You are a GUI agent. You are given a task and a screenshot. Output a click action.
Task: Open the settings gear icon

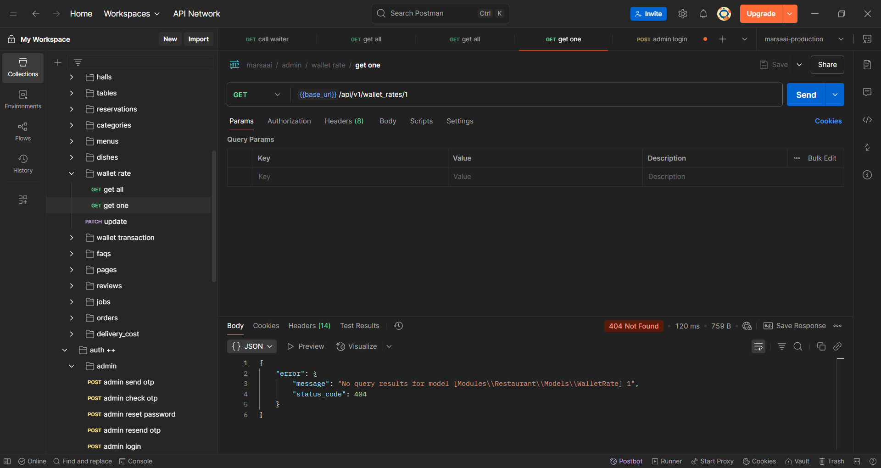point(683,14)
